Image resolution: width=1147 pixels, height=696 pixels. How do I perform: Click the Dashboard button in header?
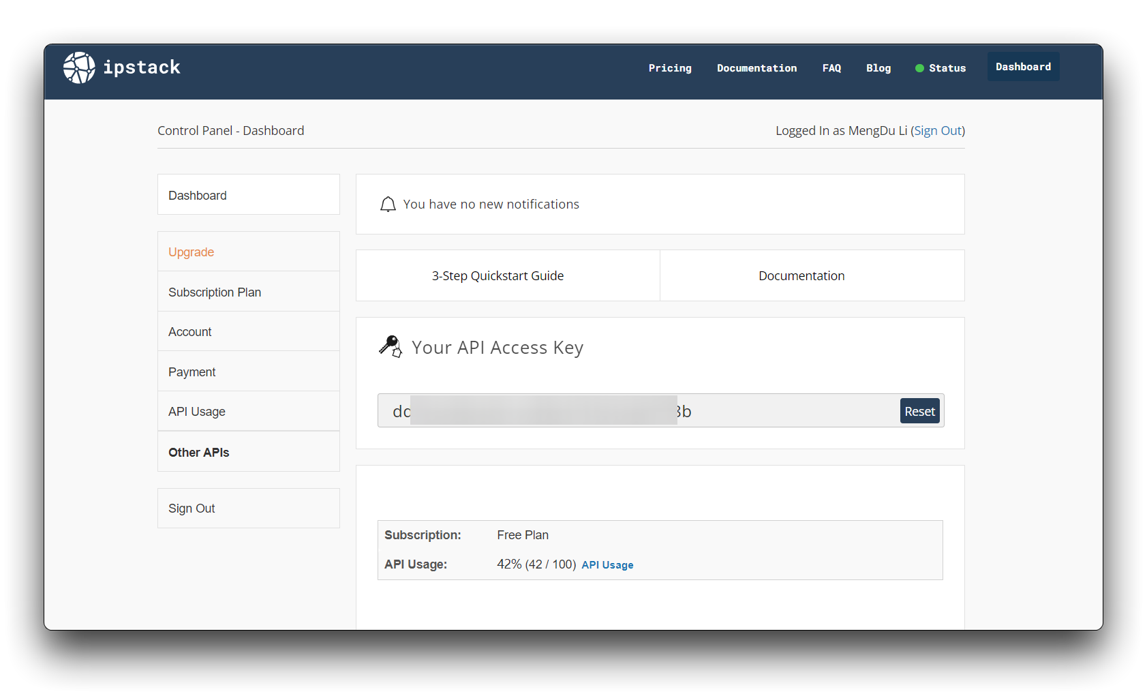click(x=1023, y=67)
